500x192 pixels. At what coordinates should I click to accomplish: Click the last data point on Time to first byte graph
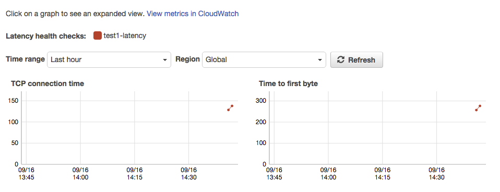click(480, 106)
